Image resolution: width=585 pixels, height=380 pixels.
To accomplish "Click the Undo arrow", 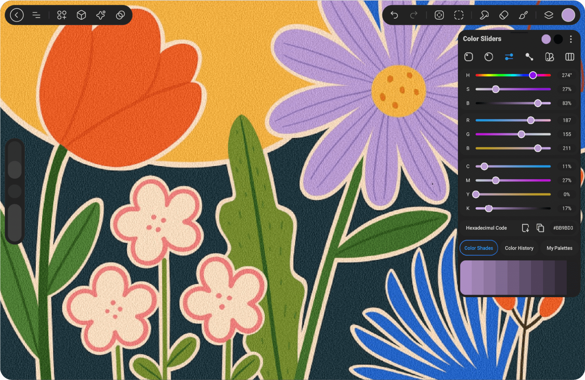I will pos(394,15).
